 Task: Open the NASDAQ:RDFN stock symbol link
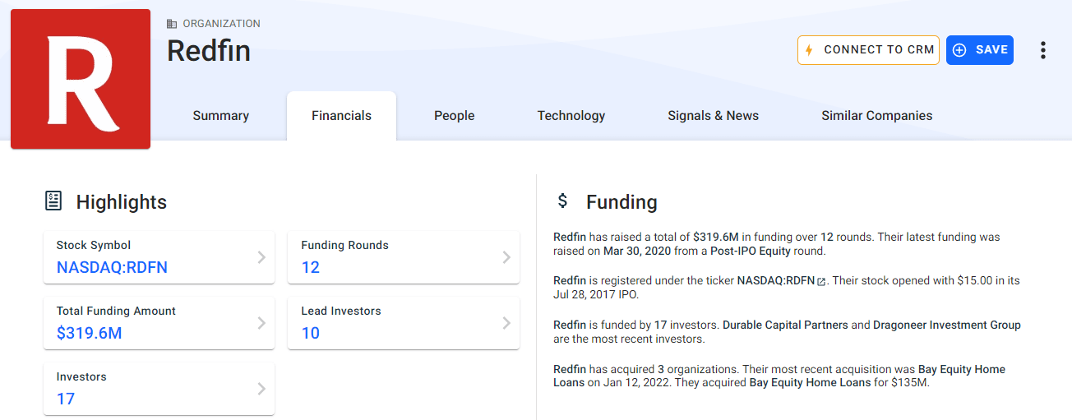point(113,267)
